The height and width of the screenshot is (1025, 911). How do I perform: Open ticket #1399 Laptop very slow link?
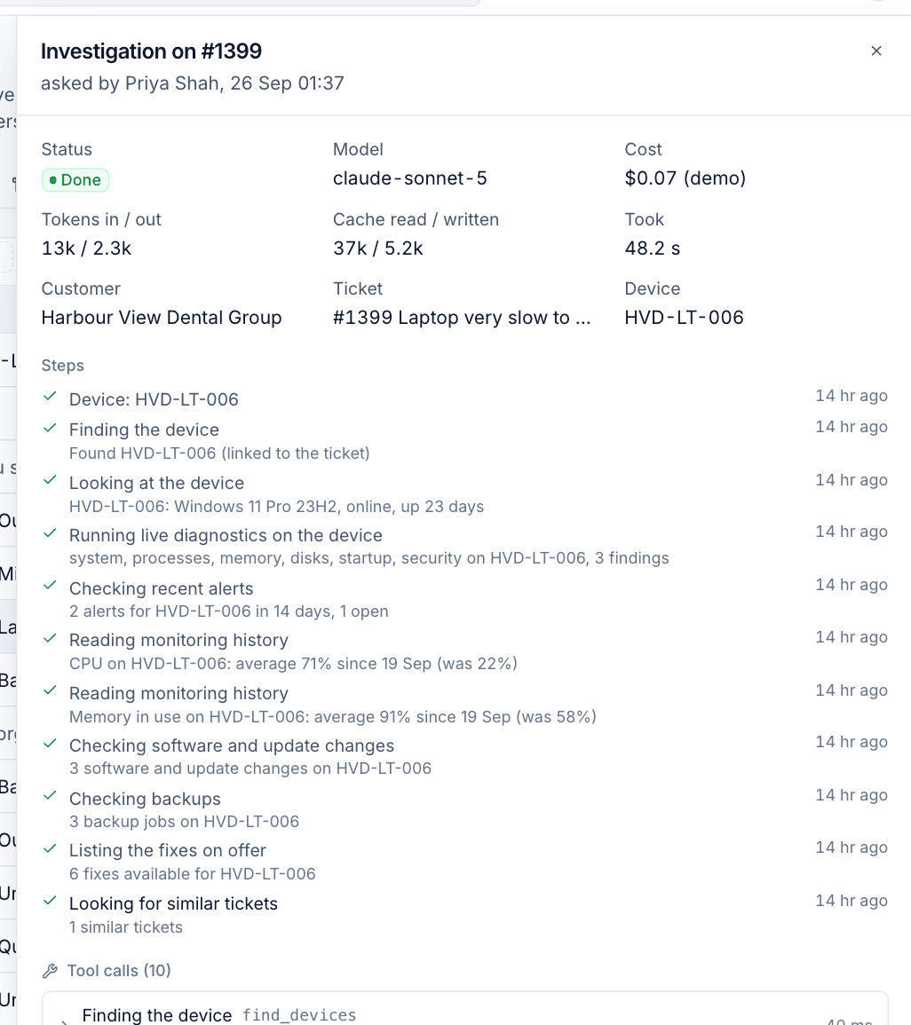[462, 318]
